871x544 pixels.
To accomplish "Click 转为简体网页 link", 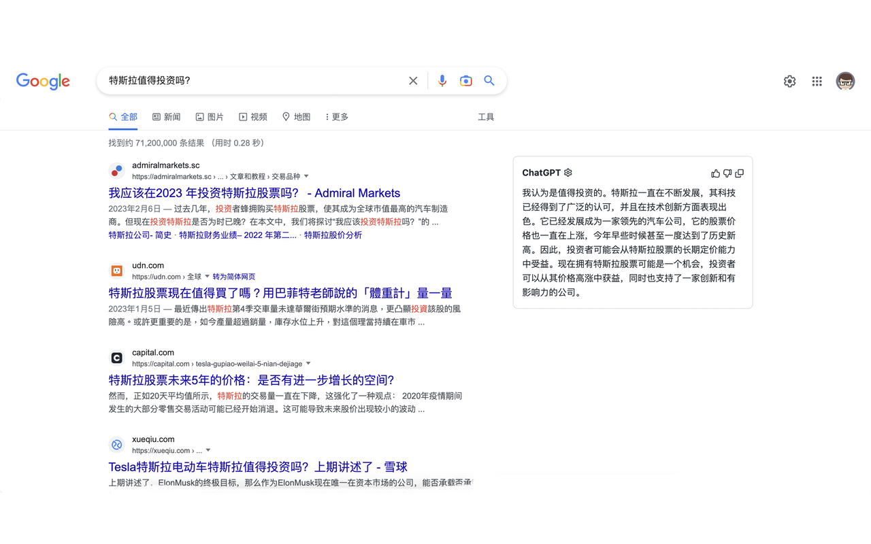I will [234, 277].
